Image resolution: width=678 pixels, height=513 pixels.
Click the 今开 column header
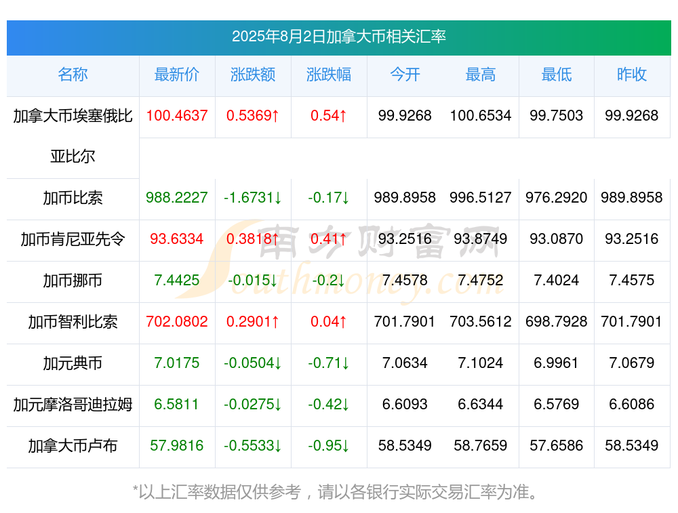pos(405,75)
